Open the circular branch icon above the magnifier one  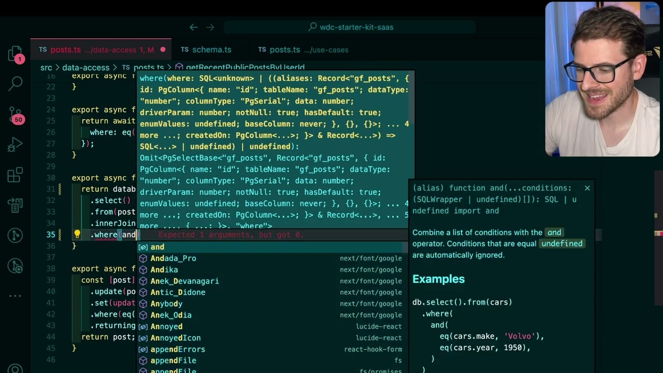[x=16, y=236]
